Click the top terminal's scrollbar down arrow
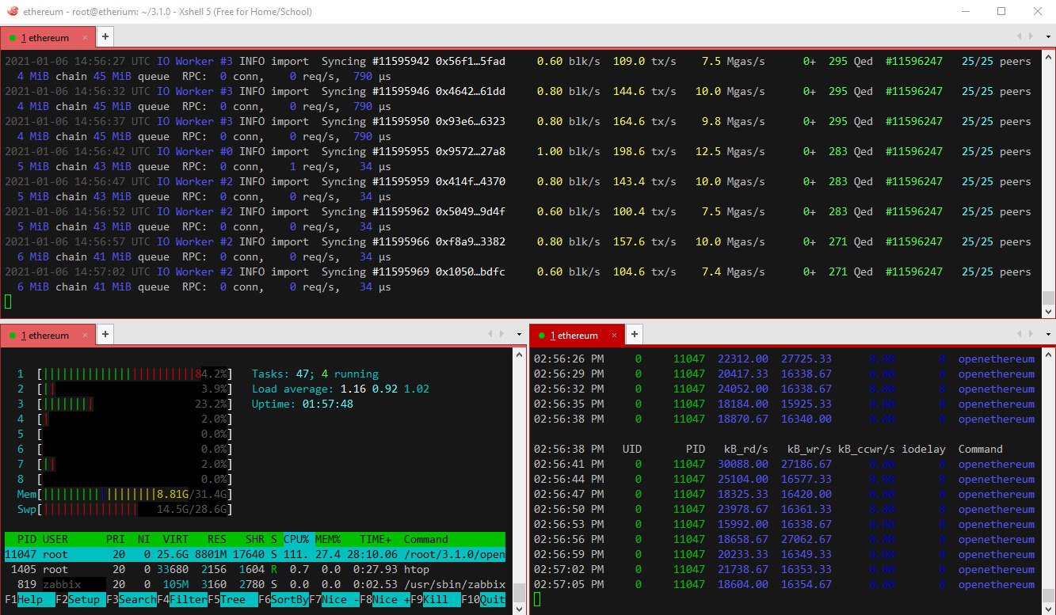Viewport: 1056px width, 615px height. tap(1047, 311)
